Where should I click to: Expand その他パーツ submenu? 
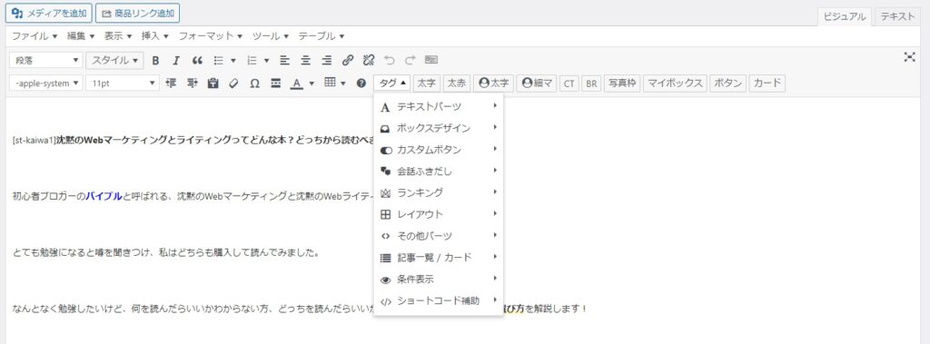tap(439, 235)
